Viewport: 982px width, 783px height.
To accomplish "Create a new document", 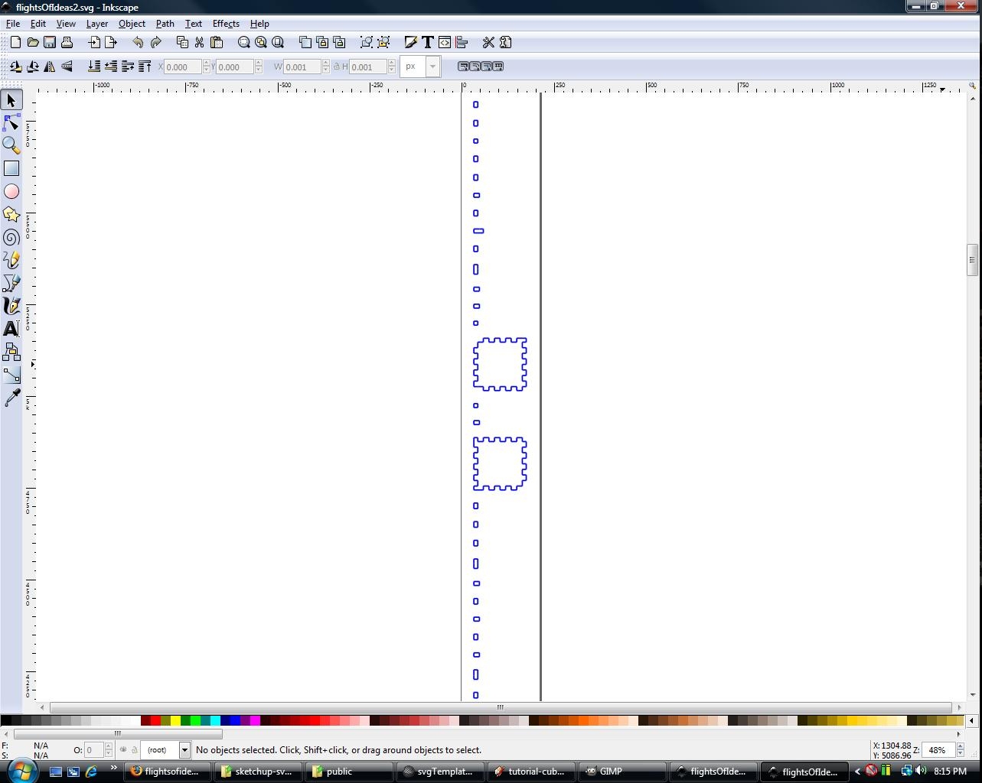I will 15,42.
